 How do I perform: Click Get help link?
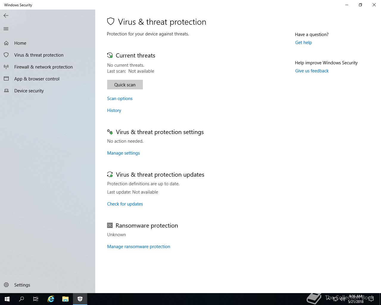tap(304, 43)
